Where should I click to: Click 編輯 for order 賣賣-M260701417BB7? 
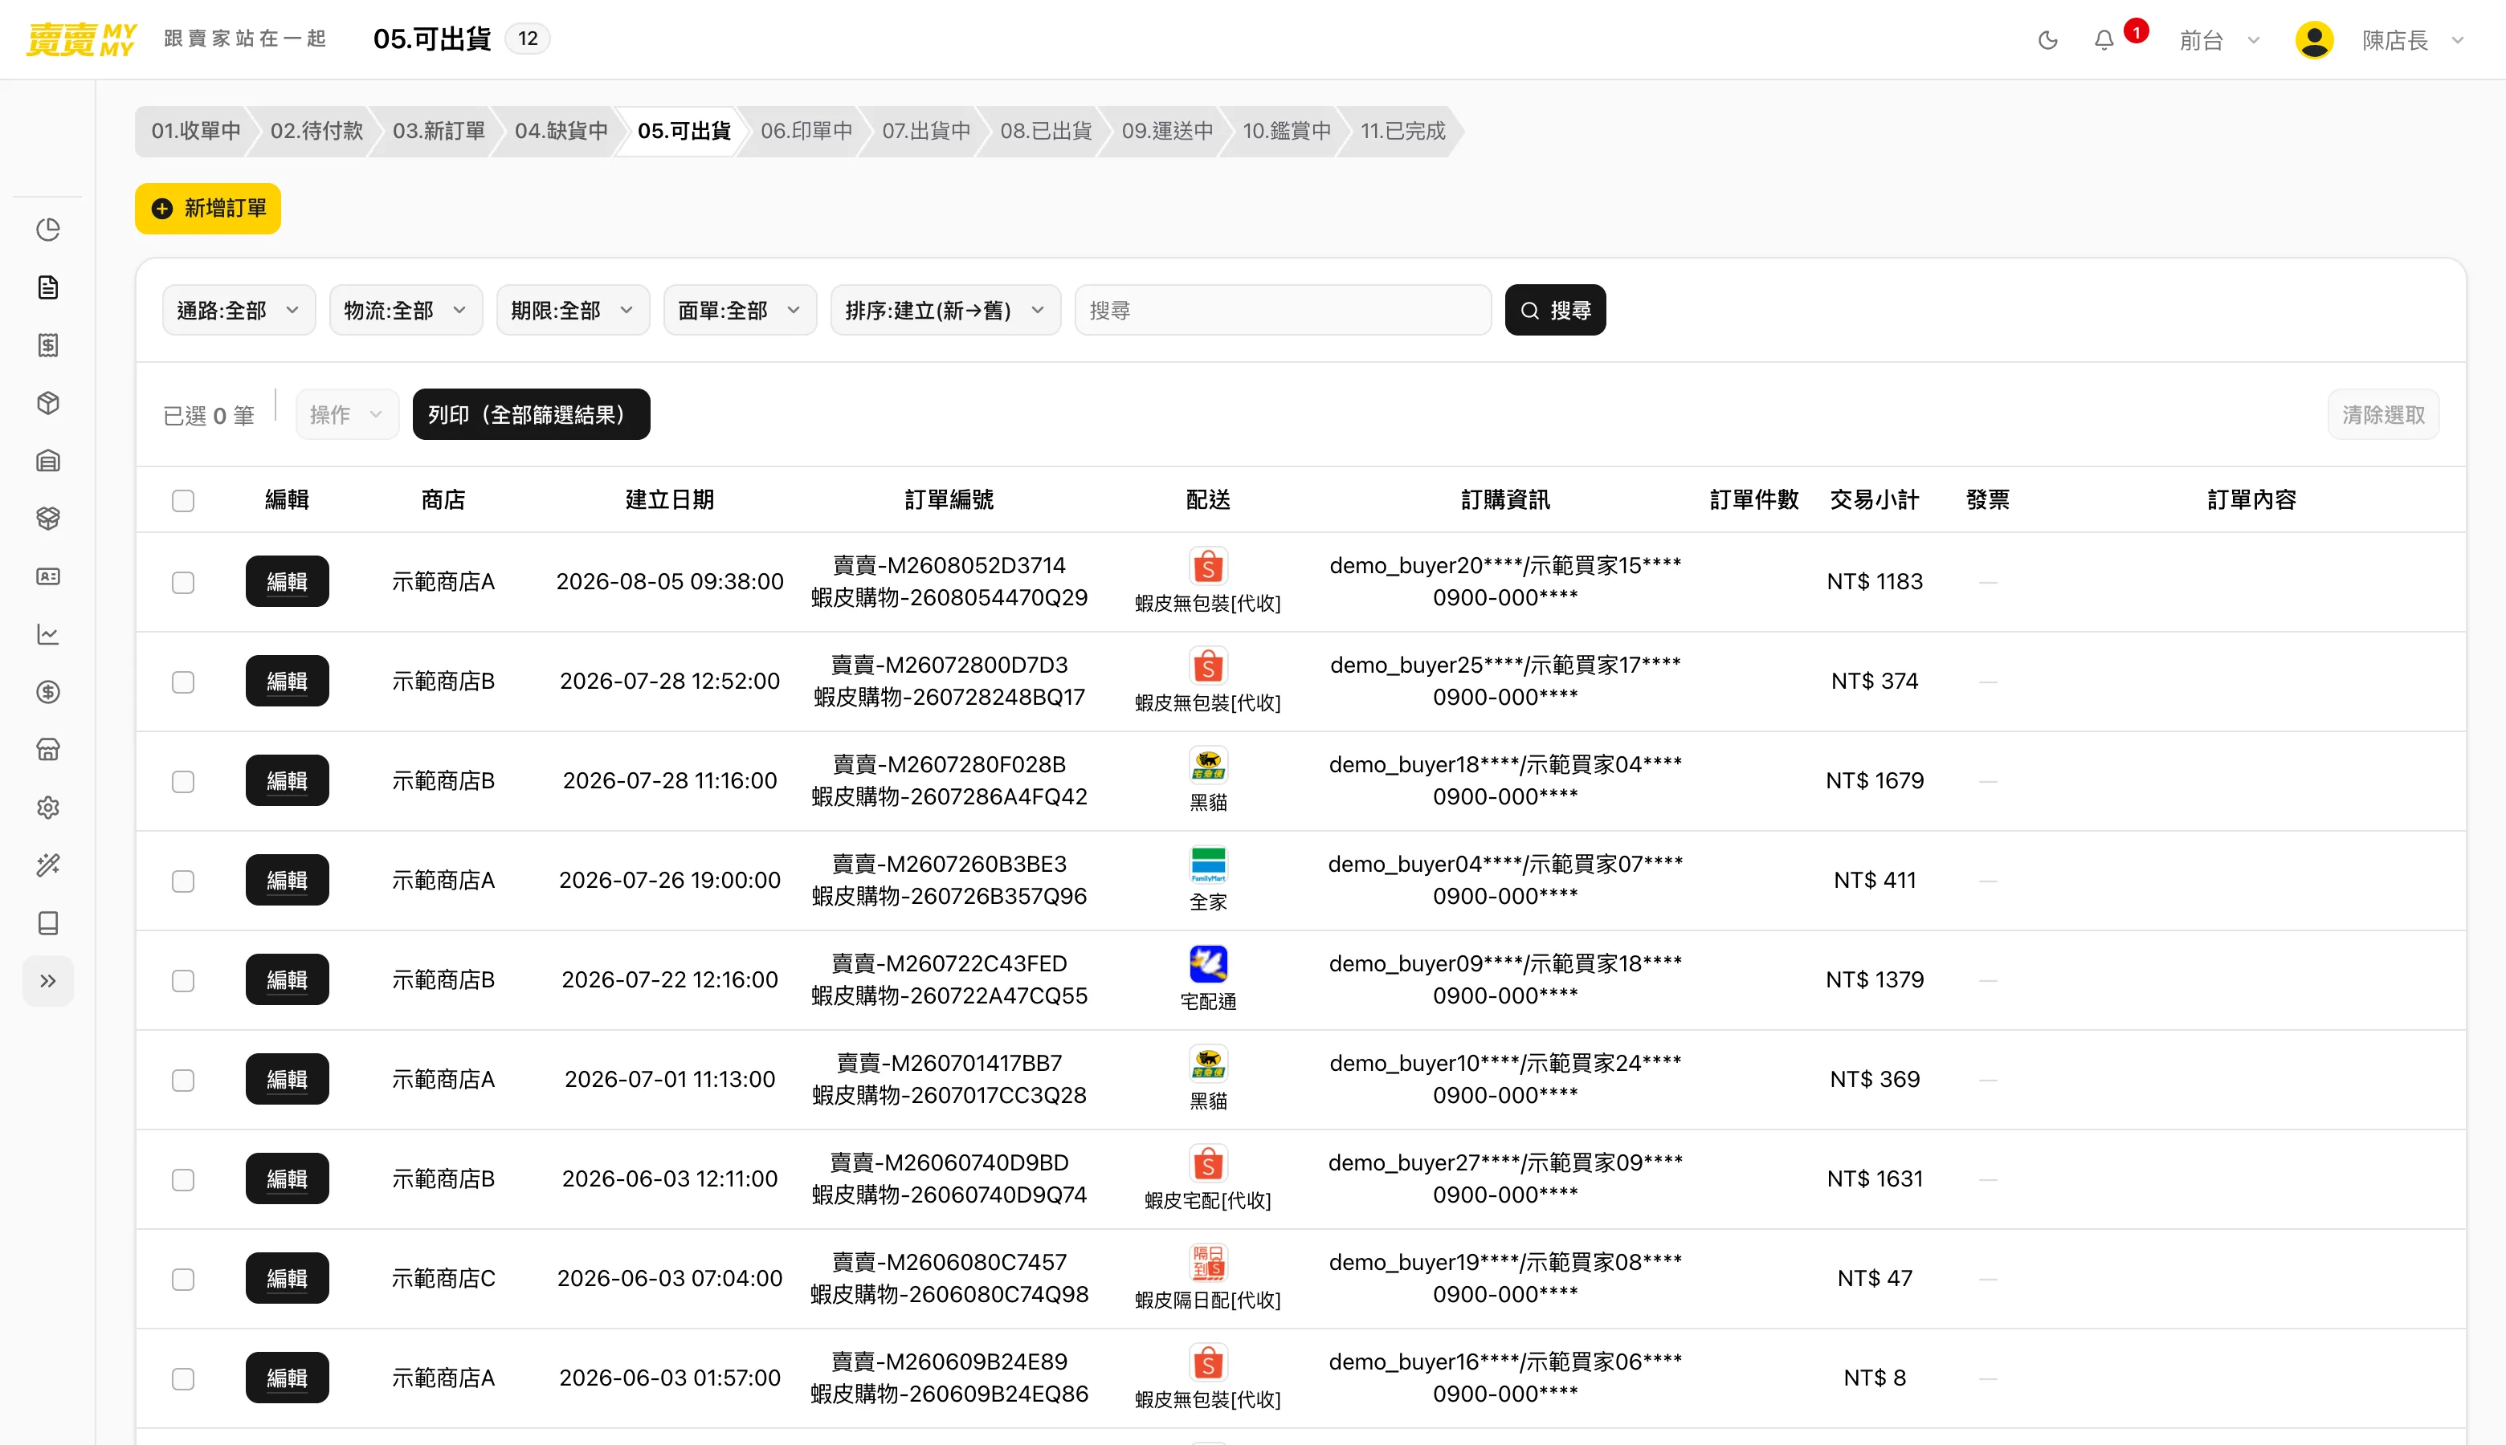coord(287,1079)
